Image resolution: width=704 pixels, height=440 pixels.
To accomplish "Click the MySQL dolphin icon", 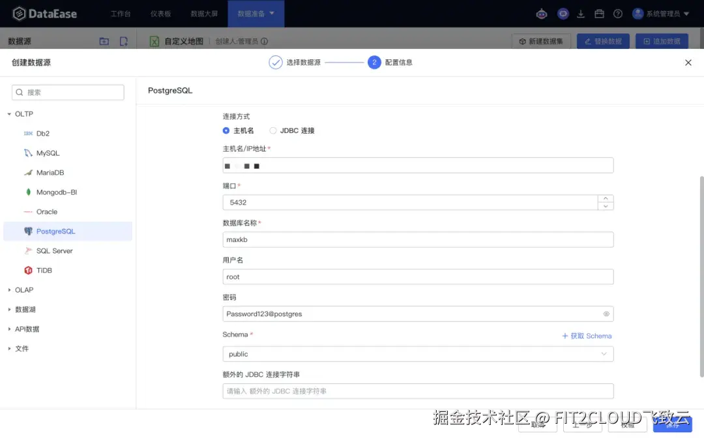I will click(x=28, y=153).
